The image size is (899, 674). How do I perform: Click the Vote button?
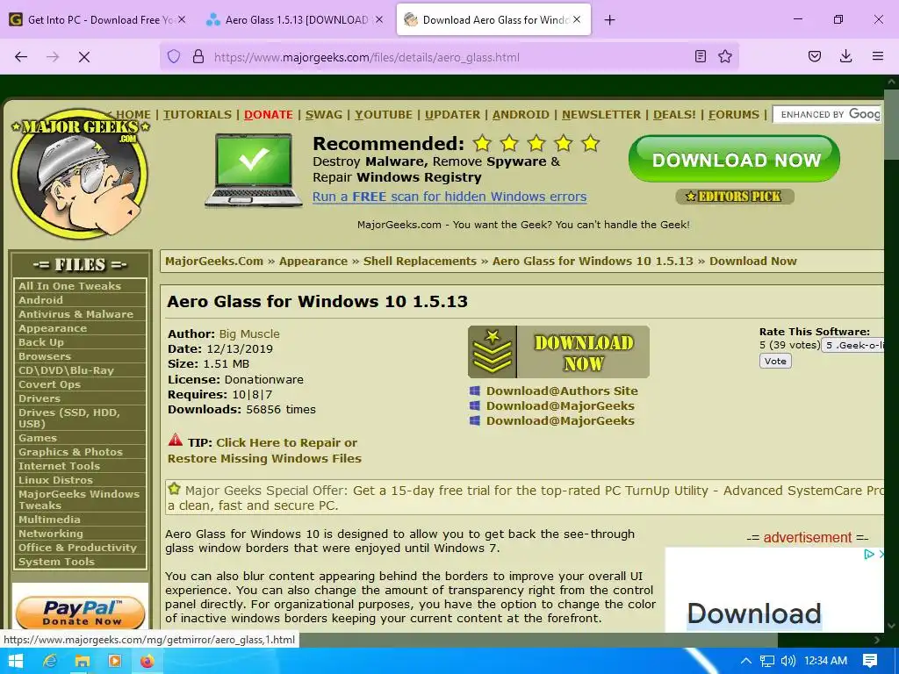(x=775, y=361)
